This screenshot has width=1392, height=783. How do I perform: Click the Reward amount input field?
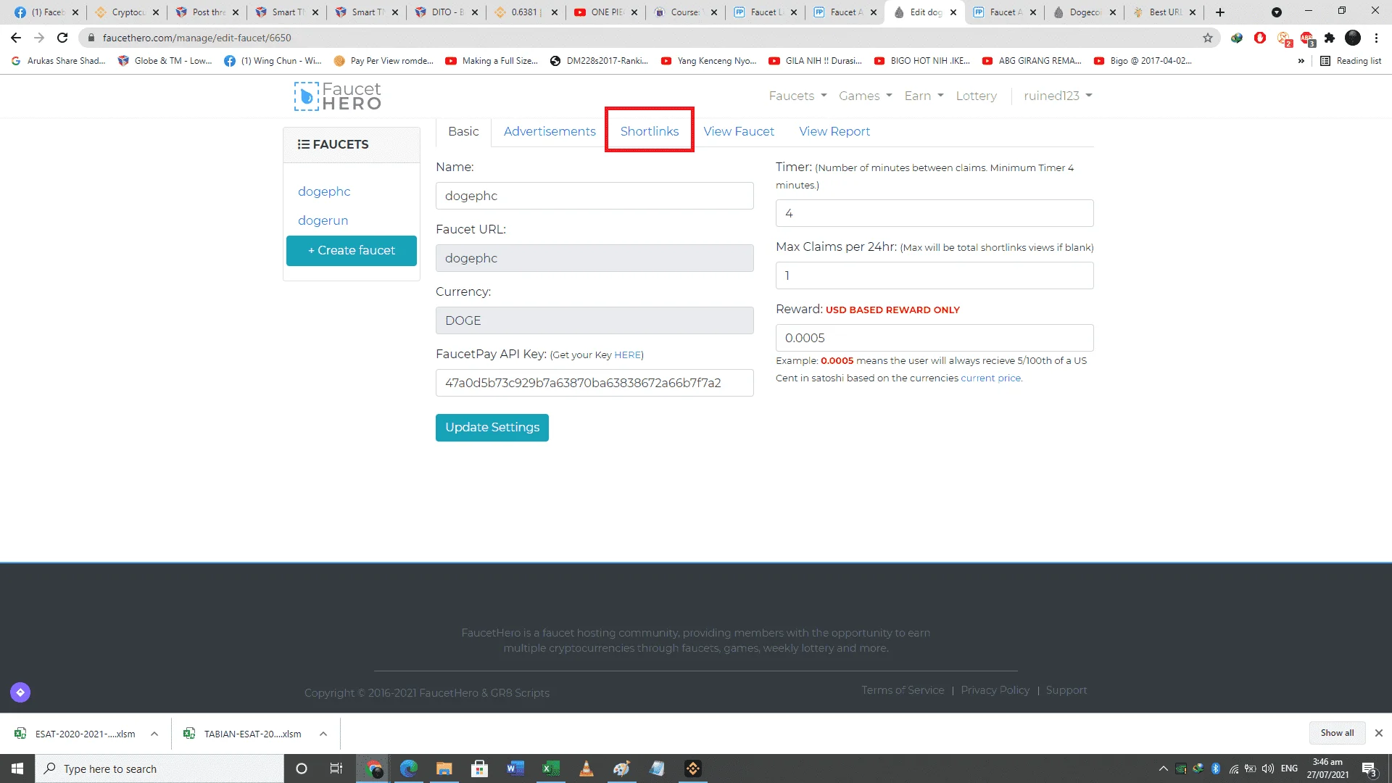click(x=935, y=338)
